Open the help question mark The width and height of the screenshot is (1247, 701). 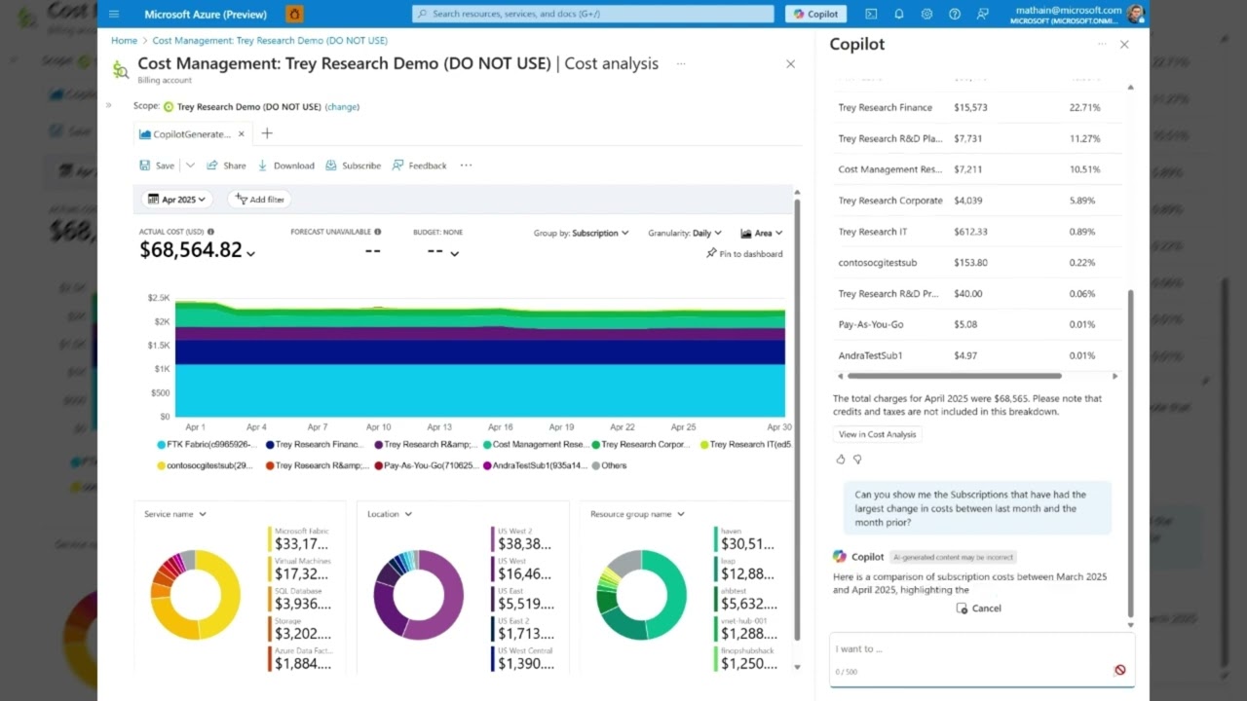pos(955,14)
